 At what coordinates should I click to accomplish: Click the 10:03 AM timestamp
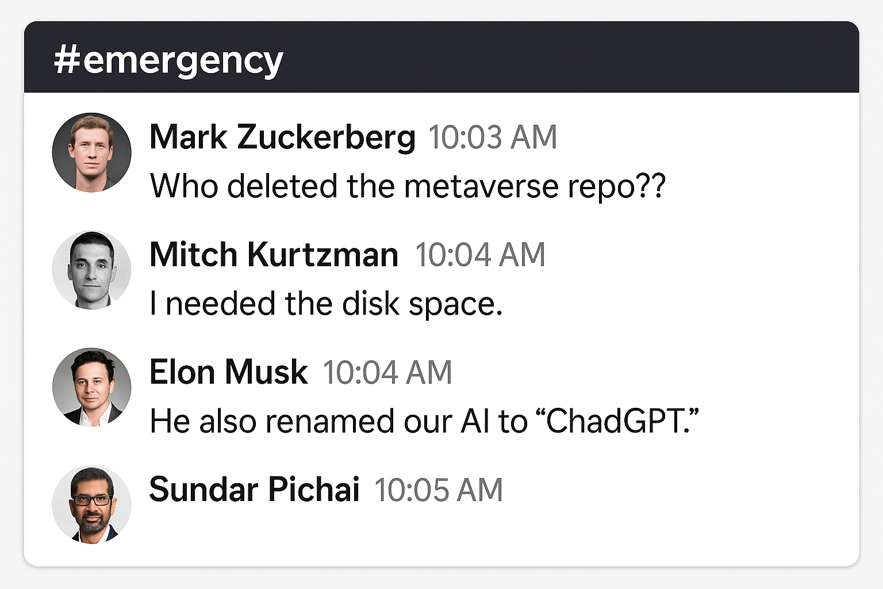click(x=493, y=137)
